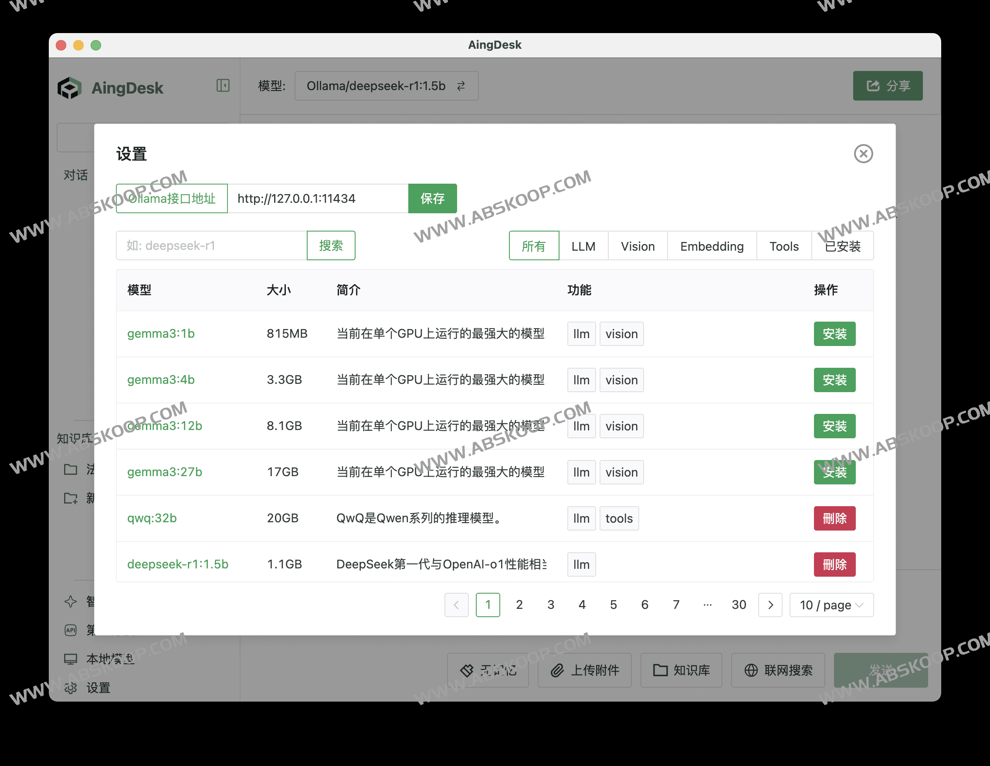Switch models via the swap arrows icon
The width and height of the screenshot is (990, 766).
click(x=461, y=86)
